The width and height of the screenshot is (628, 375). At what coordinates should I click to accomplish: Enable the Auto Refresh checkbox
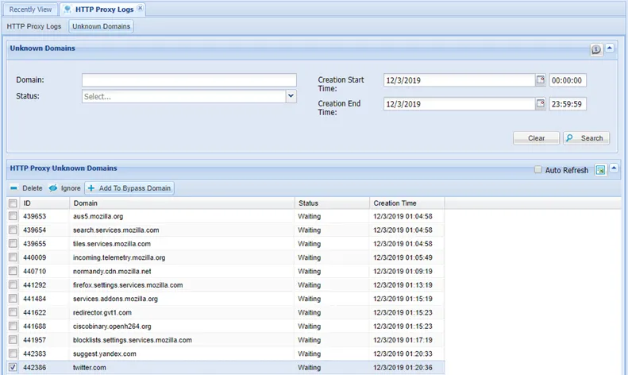click(537, 169)
